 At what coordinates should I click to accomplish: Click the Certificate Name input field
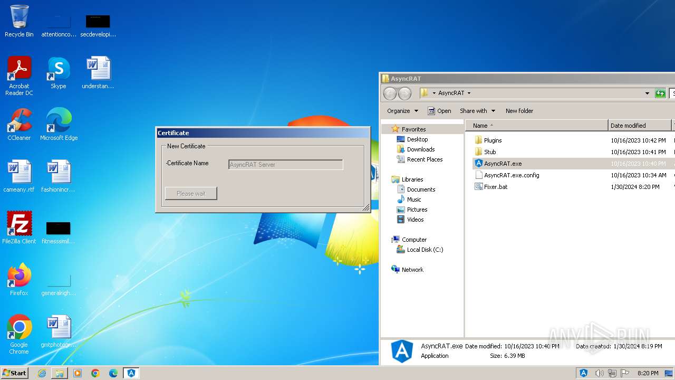pos(285,165)
